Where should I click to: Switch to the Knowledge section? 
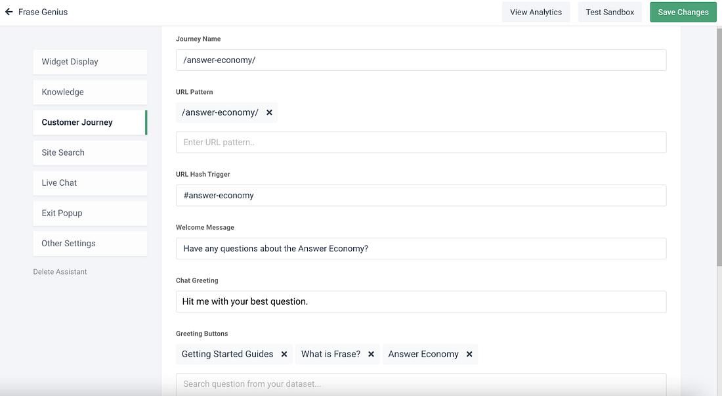coord(91,92)
